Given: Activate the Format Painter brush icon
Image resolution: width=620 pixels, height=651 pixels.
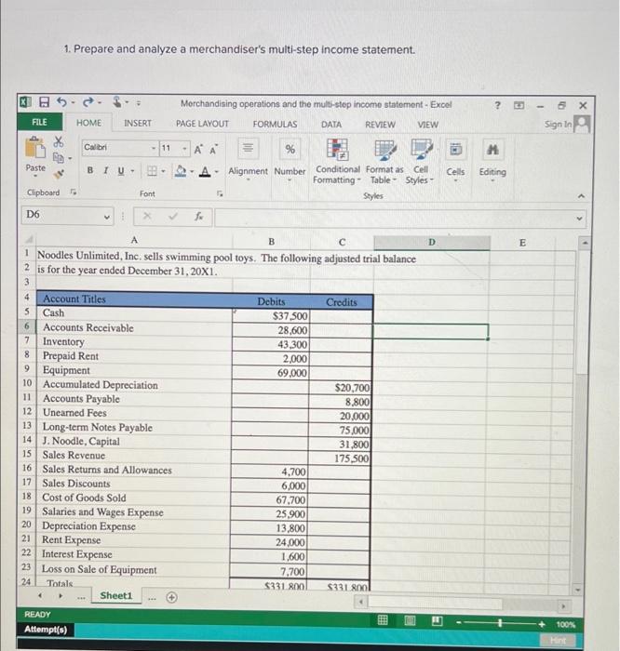Looking at the screenshot, I should tap(59, 174).
